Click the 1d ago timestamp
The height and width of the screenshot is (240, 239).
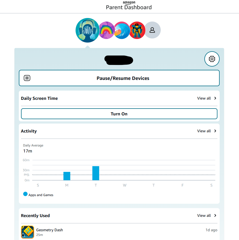pos(211,230)
